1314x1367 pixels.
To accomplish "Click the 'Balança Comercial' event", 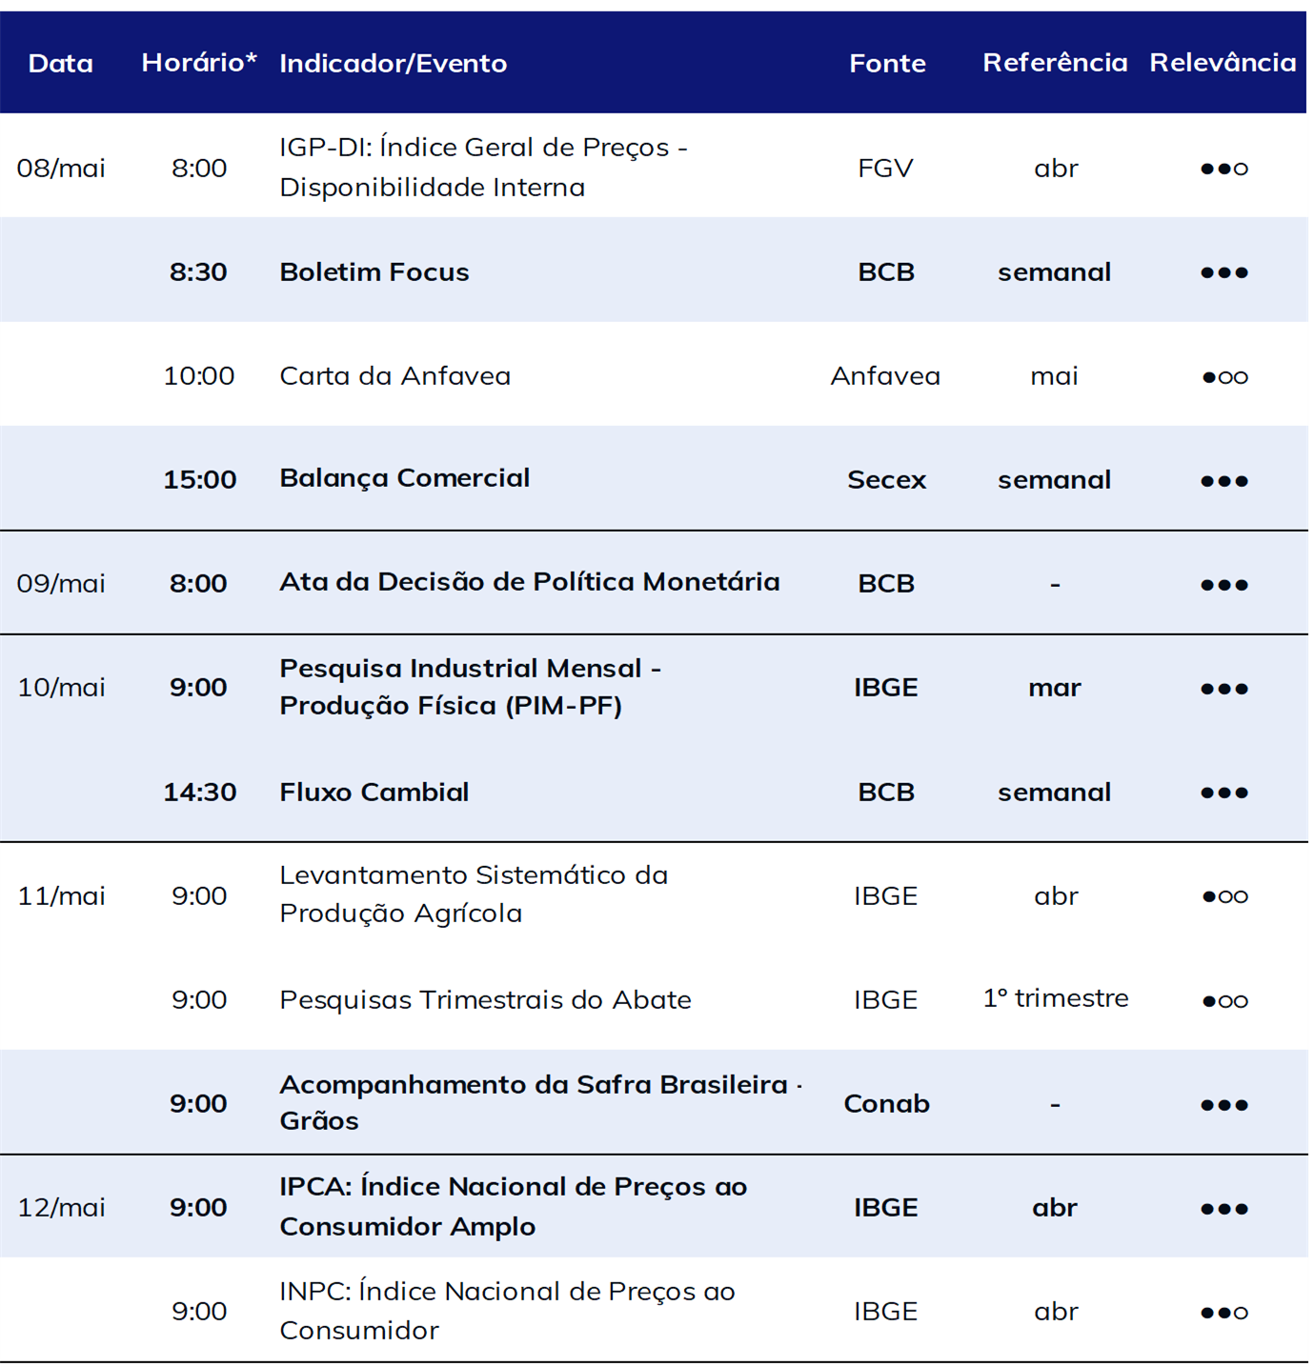I will click(404, 478).
